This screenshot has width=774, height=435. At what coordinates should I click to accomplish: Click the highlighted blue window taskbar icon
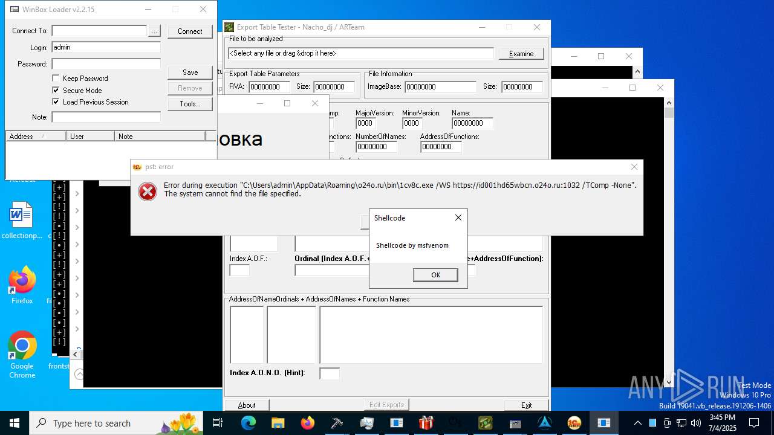pyautogui.click(x=604, y=423)
